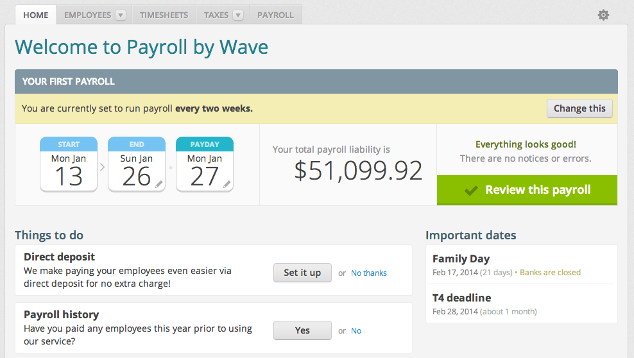This screenshot has width=634, height=358.
Task: Click Review this payroll button
Action: (x=527, y=190)
